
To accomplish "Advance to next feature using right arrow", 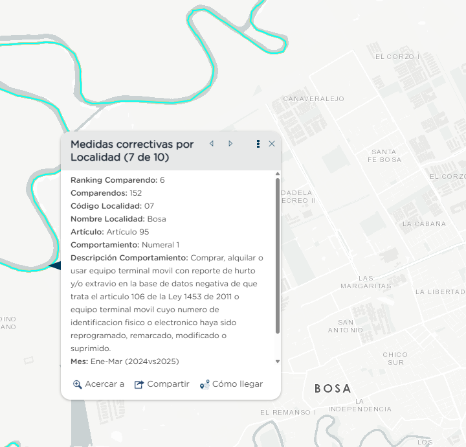I will (x=230, y=144).
